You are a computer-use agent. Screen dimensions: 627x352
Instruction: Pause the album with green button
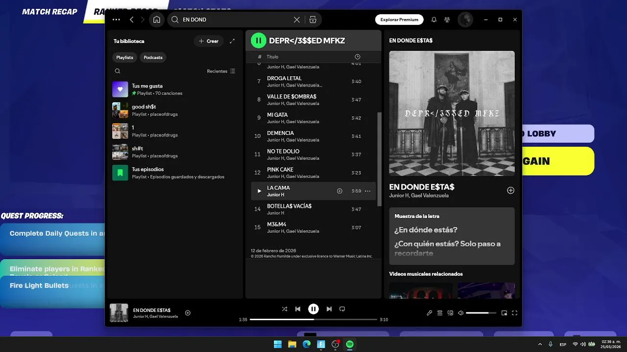(258, 41)
